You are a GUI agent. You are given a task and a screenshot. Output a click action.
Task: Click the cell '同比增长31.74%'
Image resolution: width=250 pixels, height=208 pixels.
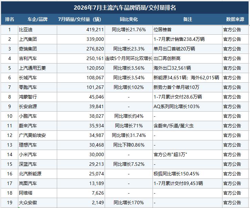click(129, 135)
